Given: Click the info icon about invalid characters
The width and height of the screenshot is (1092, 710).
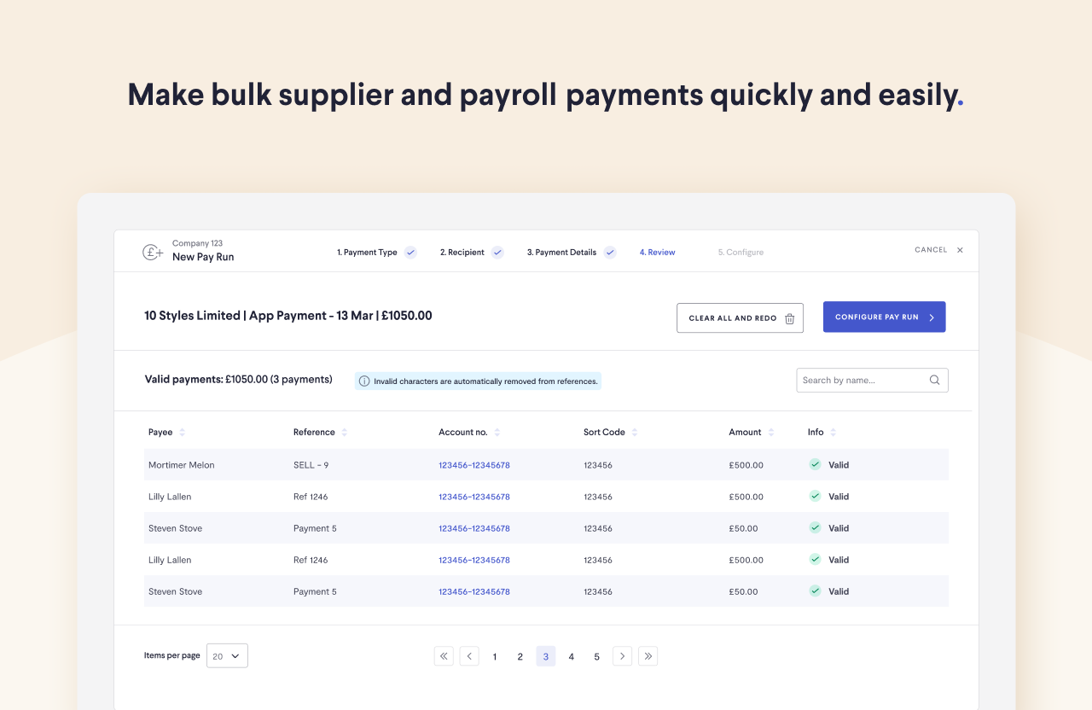Looking at the screenshot, I should click(366, 381).
